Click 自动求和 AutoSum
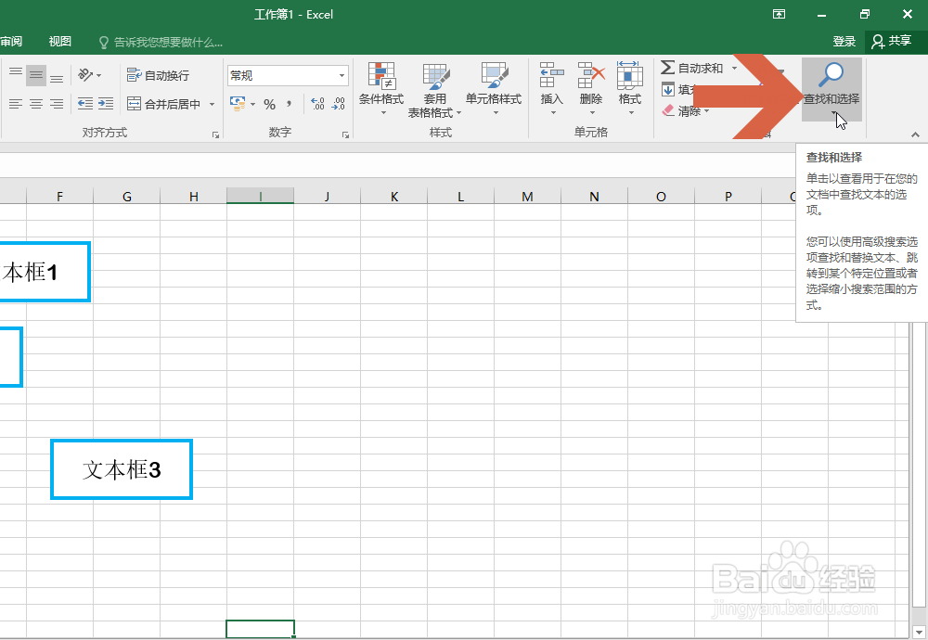The width and height of the screenshot is (928, 640). (692, 68)
